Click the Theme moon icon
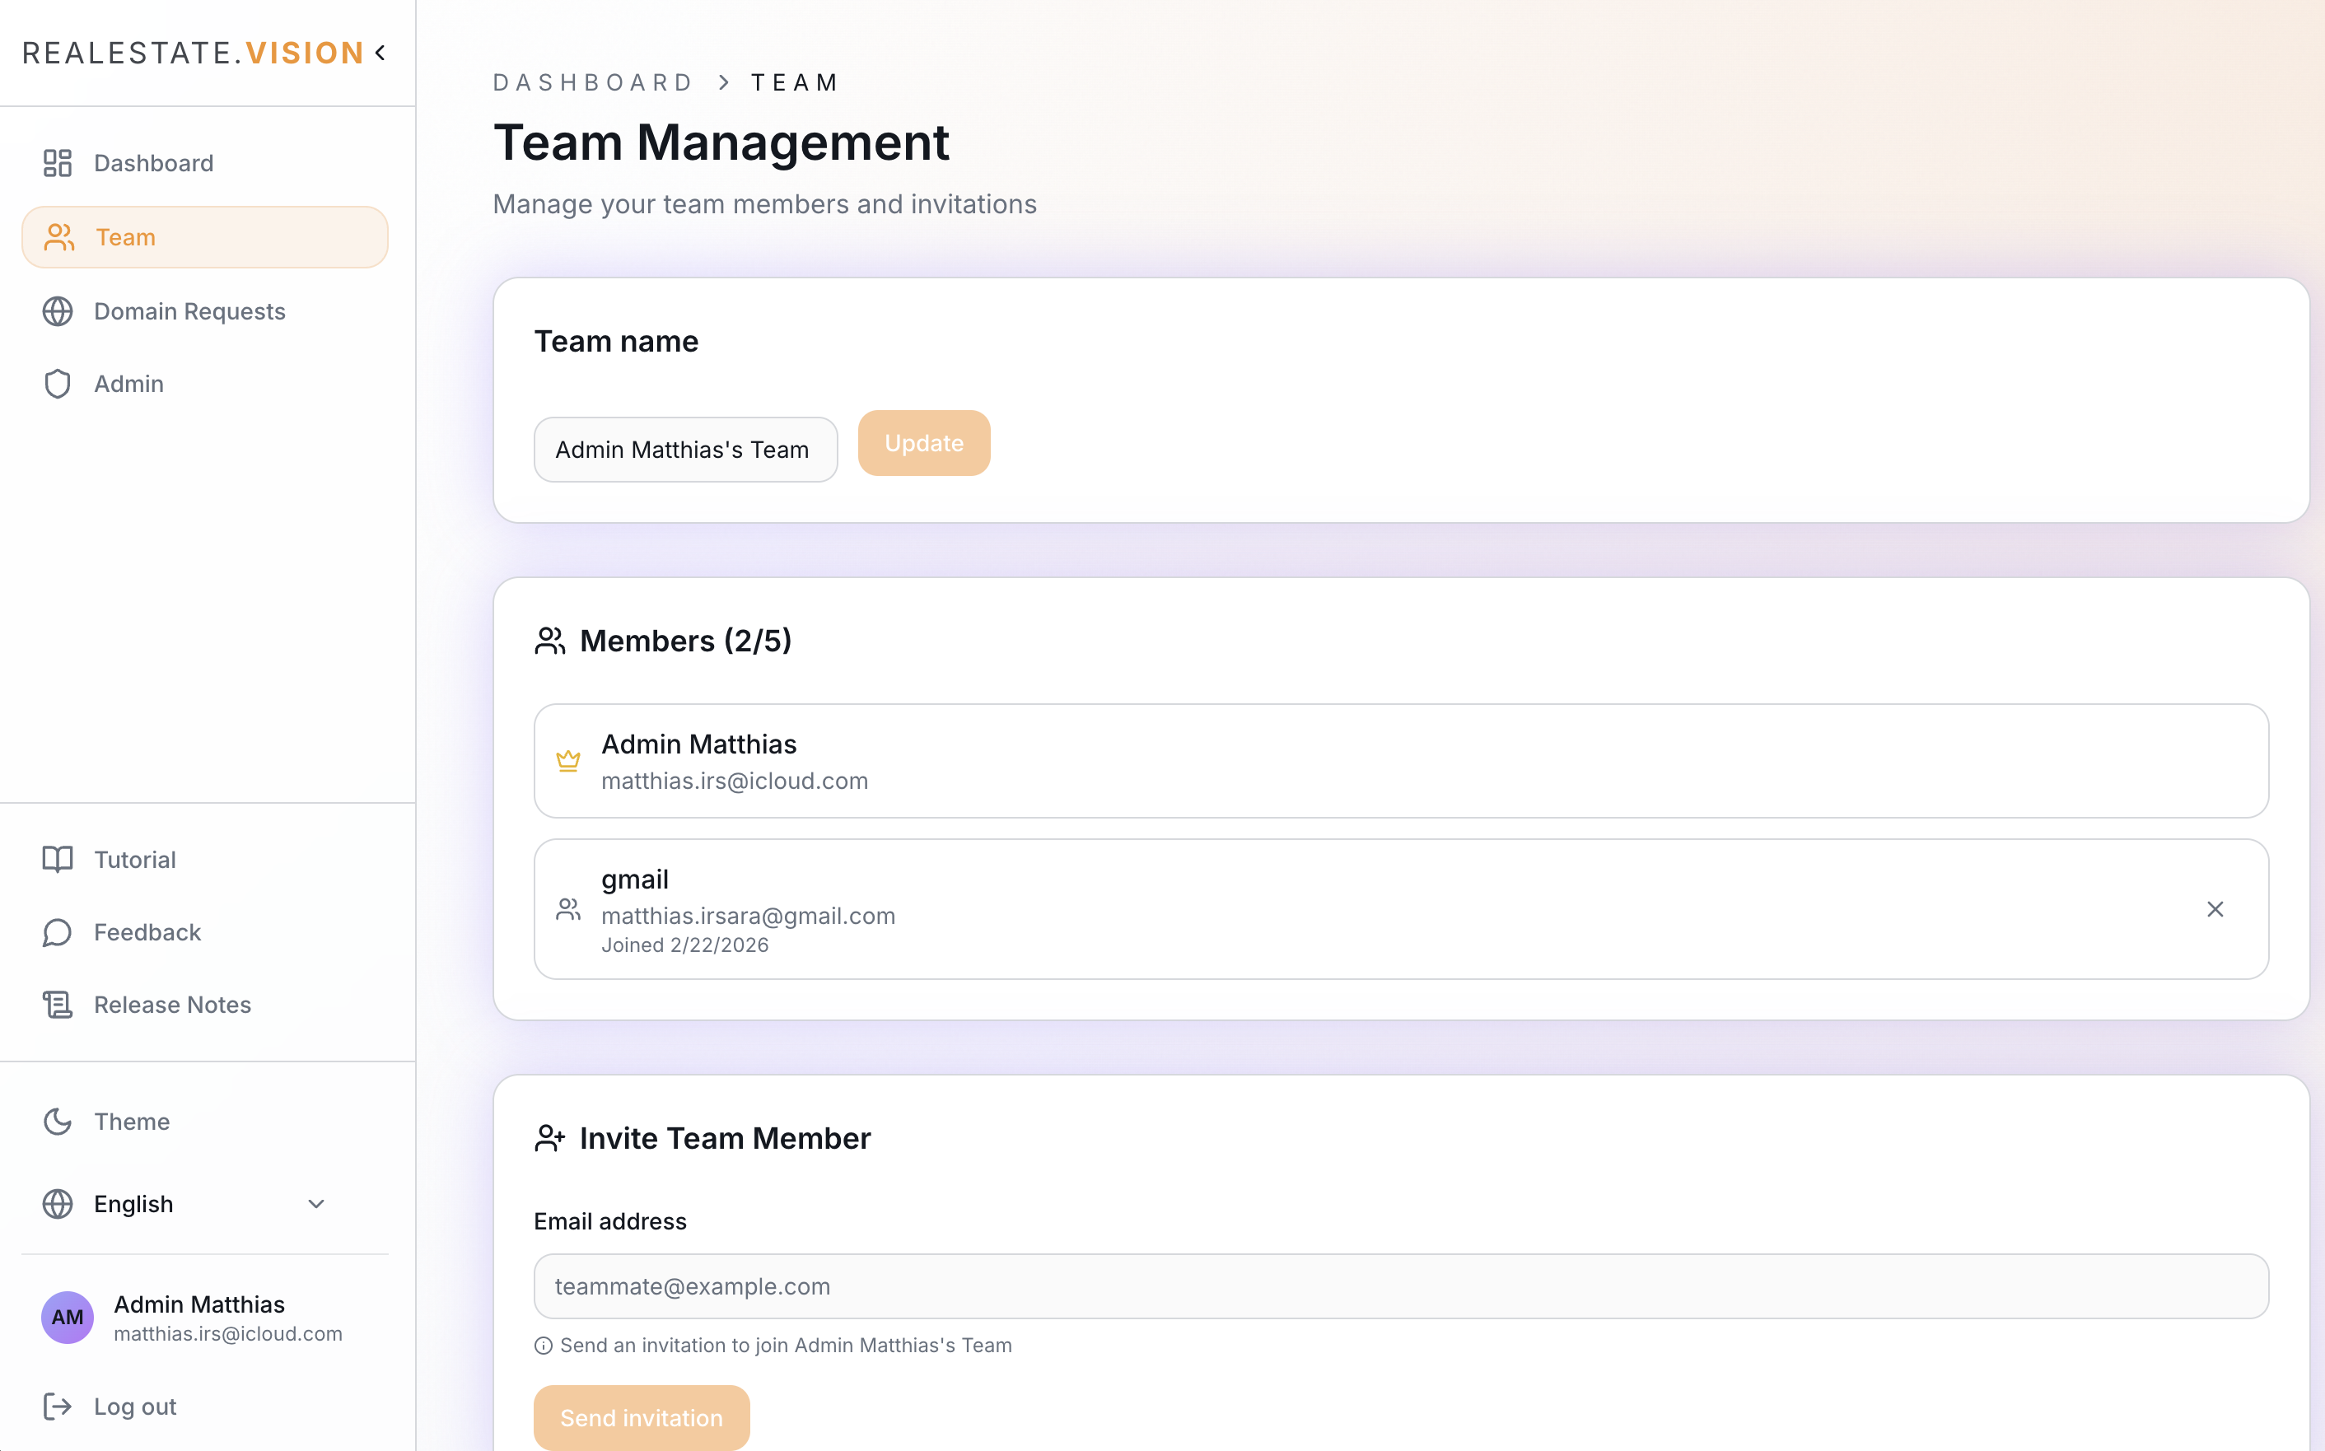2325x1451 pixels. tap(58, 1121)
